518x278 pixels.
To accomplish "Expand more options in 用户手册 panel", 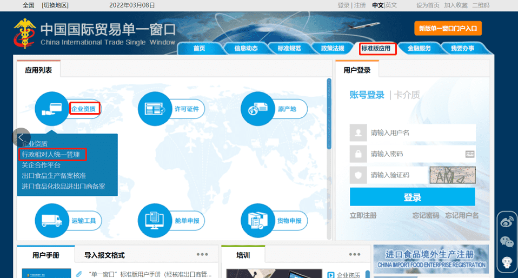I will [202, 255].
